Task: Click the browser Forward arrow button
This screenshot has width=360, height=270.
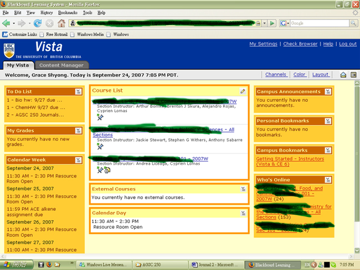Action: click(x=22, y=23)
